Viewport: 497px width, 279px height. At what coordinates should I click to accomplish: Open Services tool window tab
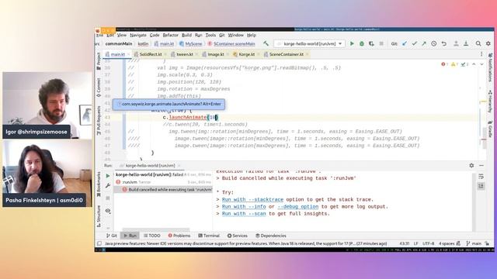pos(238,236)
